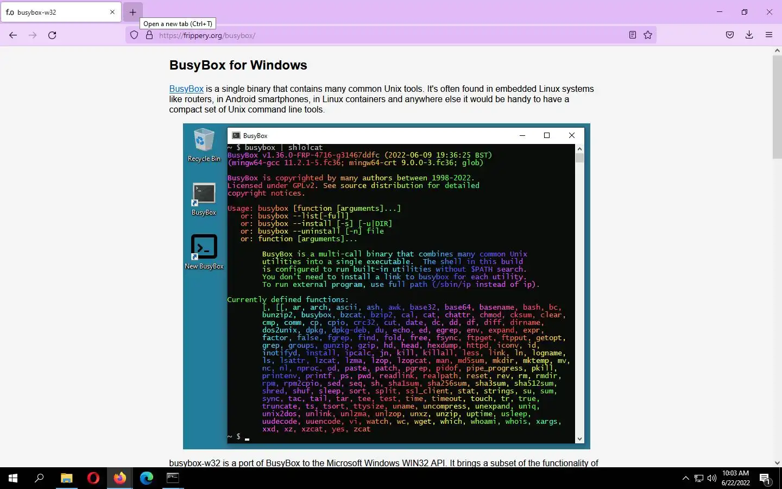Image resolution: width=782 pixels, height=489 pixels.
Task: Open the Firefox downloads panel
Action: click(x=749, y=35)
